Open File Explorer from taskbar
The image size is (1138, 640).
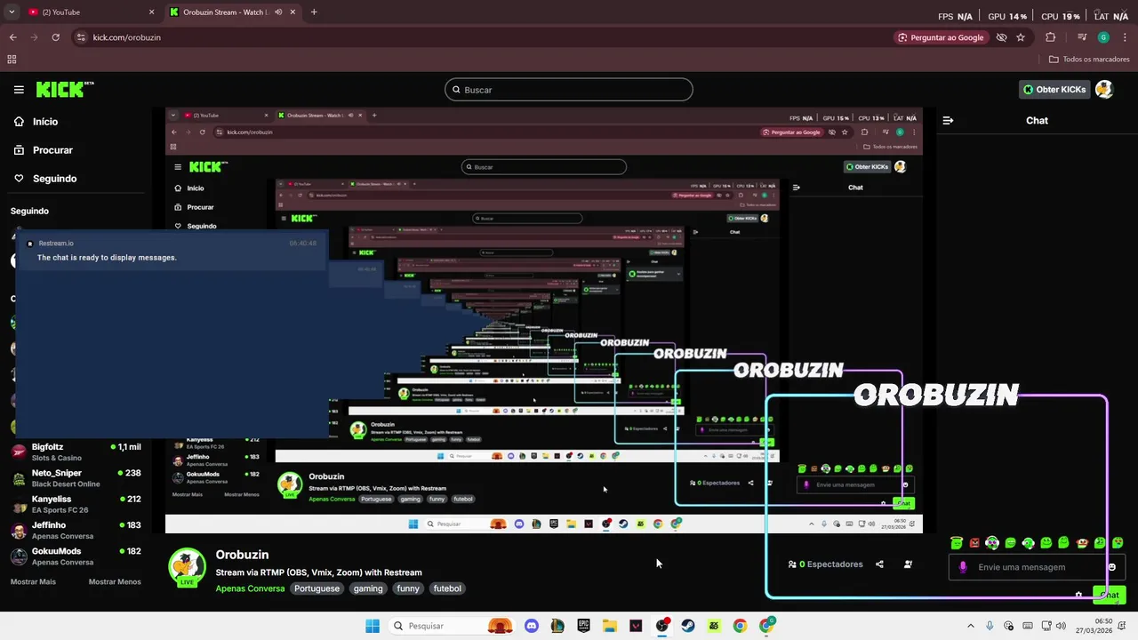[x=610, y=626]
